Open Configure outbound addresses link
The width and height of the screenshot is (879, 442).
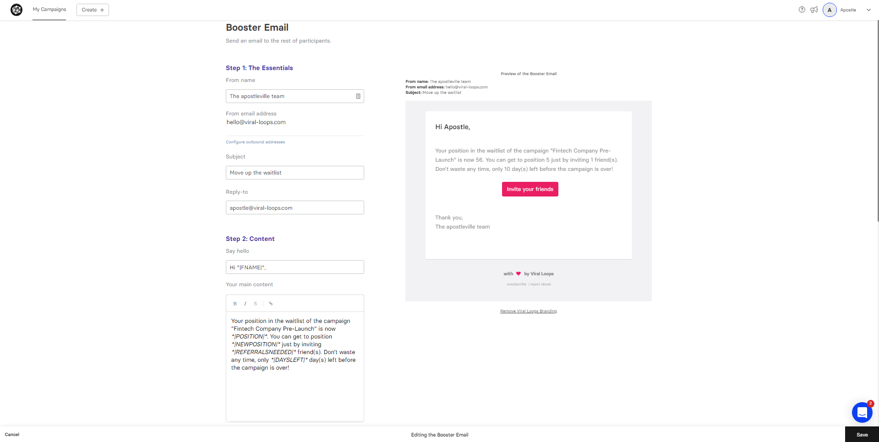coord(255,142)
